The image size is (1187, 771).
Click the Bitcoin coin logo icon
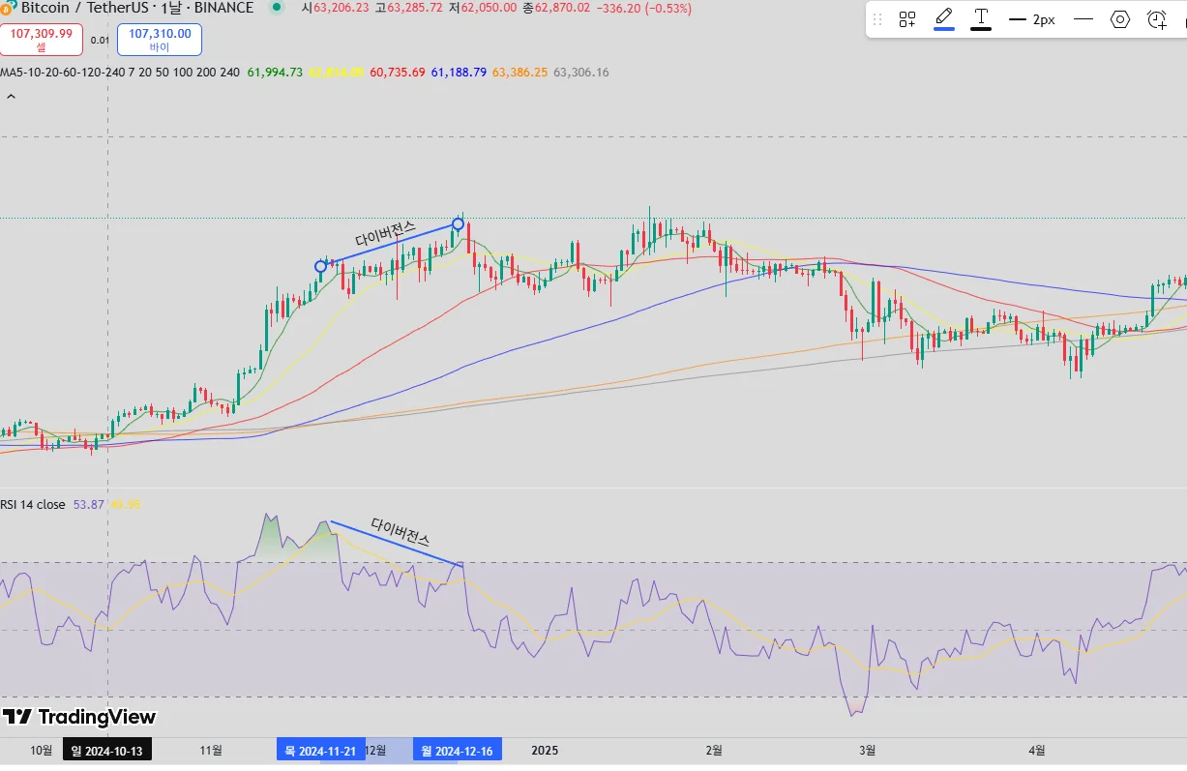click(x=9, y=6)
